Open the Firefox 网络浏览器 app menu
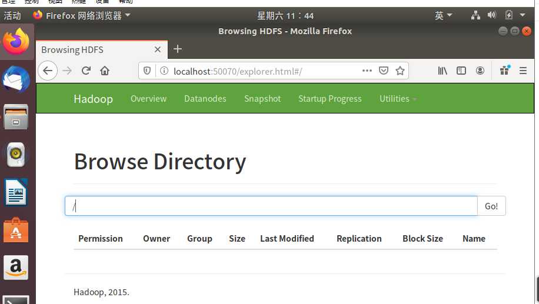 click(x=82, y=15)
